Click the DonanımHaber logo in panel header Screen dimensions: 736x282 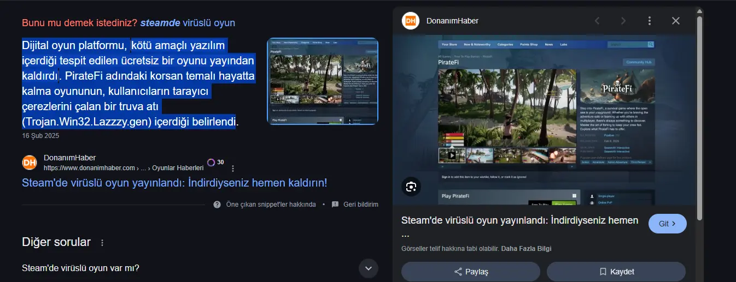pos(410,21)
